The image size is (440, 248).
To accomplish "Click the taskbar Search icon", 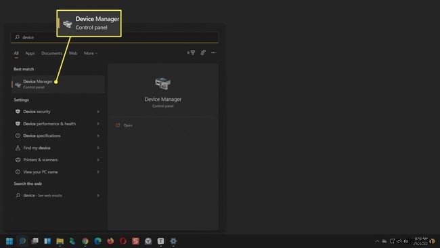I will click(x=22, y=241).
